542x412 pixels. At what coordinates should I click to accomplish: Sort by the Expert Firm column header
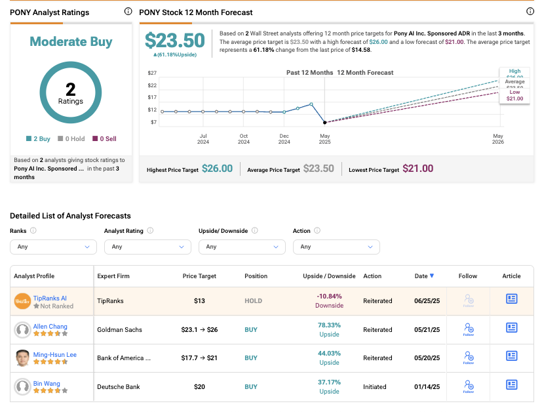coord(113,276)
